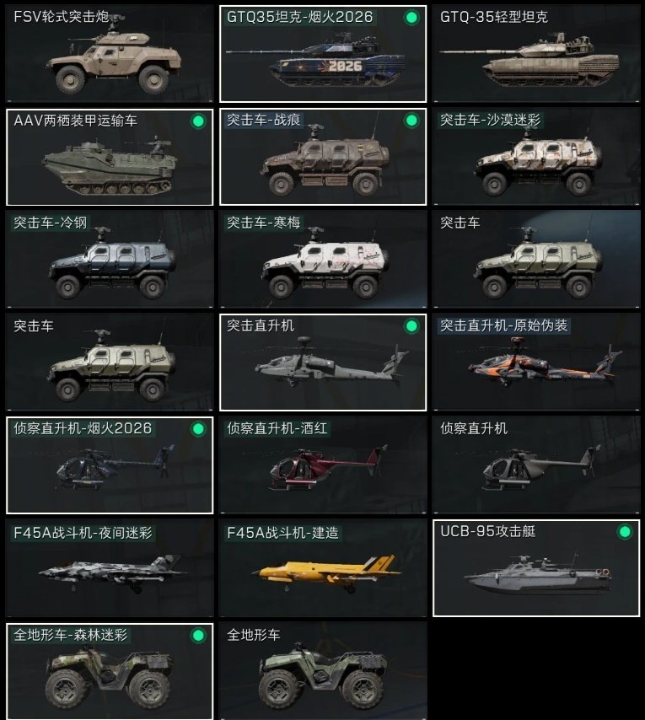Click the AAV两栖装甲运输车 green selection dot

pyautogui.click(x=198, y=121)
